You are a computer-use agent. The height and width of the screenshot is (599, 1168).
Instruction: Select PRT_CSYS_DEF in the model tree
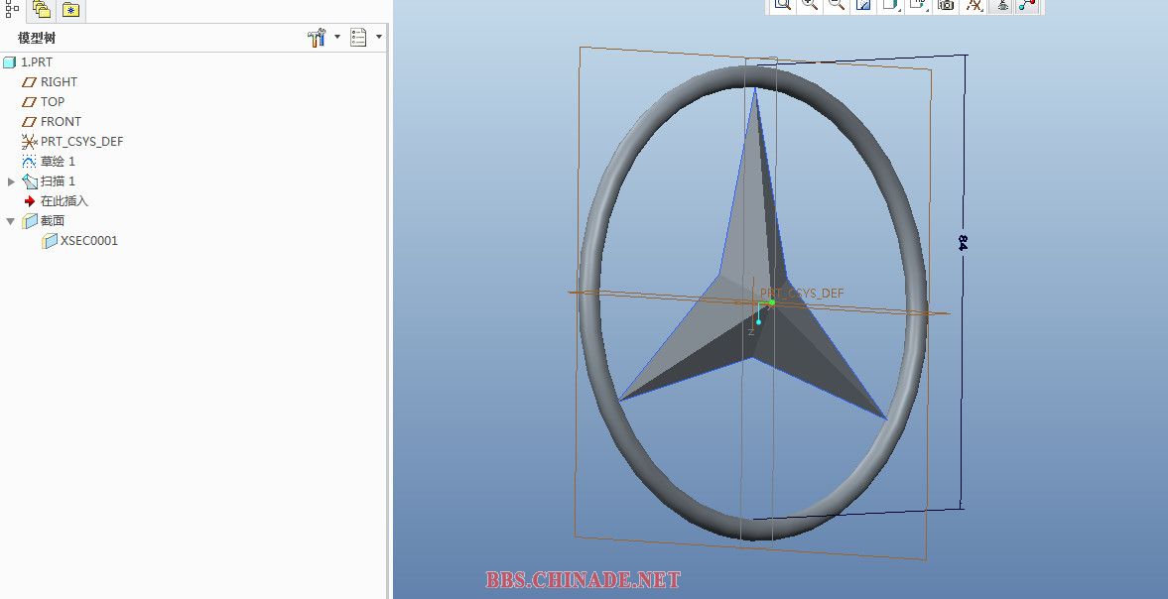[x=72, y=142]
